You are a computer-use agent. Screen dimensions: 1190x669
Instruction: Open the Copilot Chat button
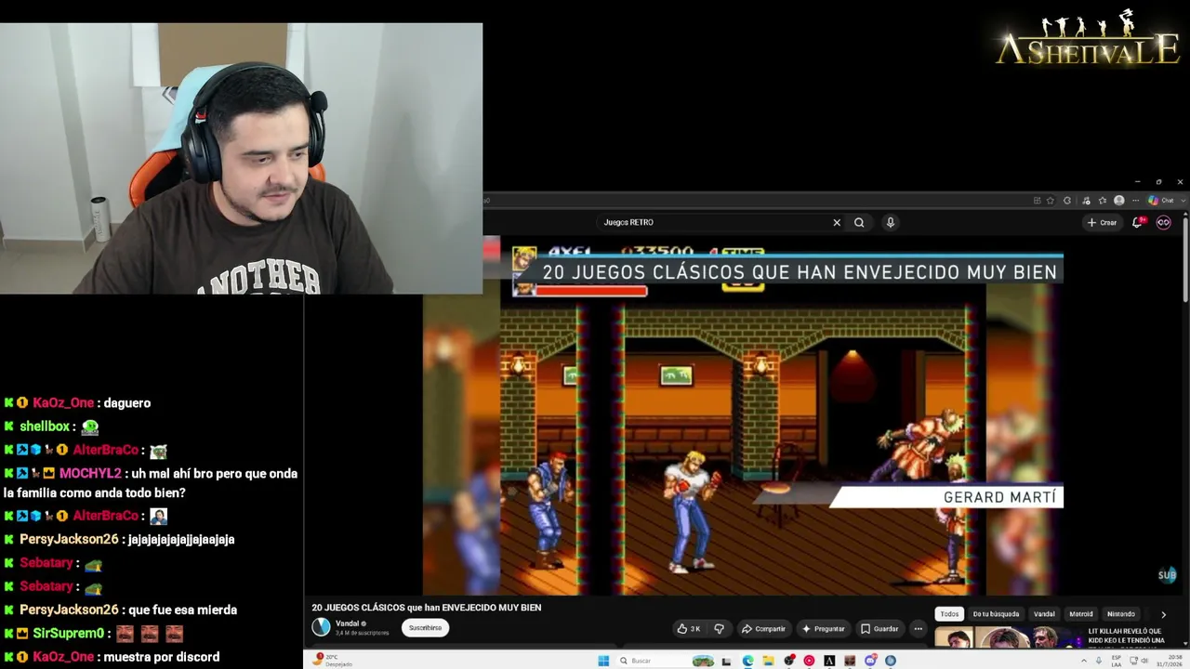pos(1161,200)
